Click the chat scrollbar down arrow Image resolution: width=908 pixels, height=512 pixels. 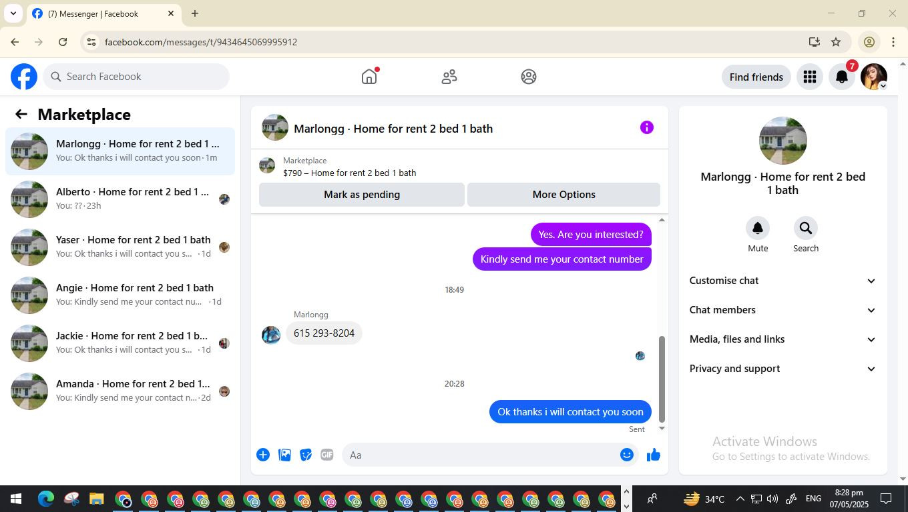(x=662, y=428)
